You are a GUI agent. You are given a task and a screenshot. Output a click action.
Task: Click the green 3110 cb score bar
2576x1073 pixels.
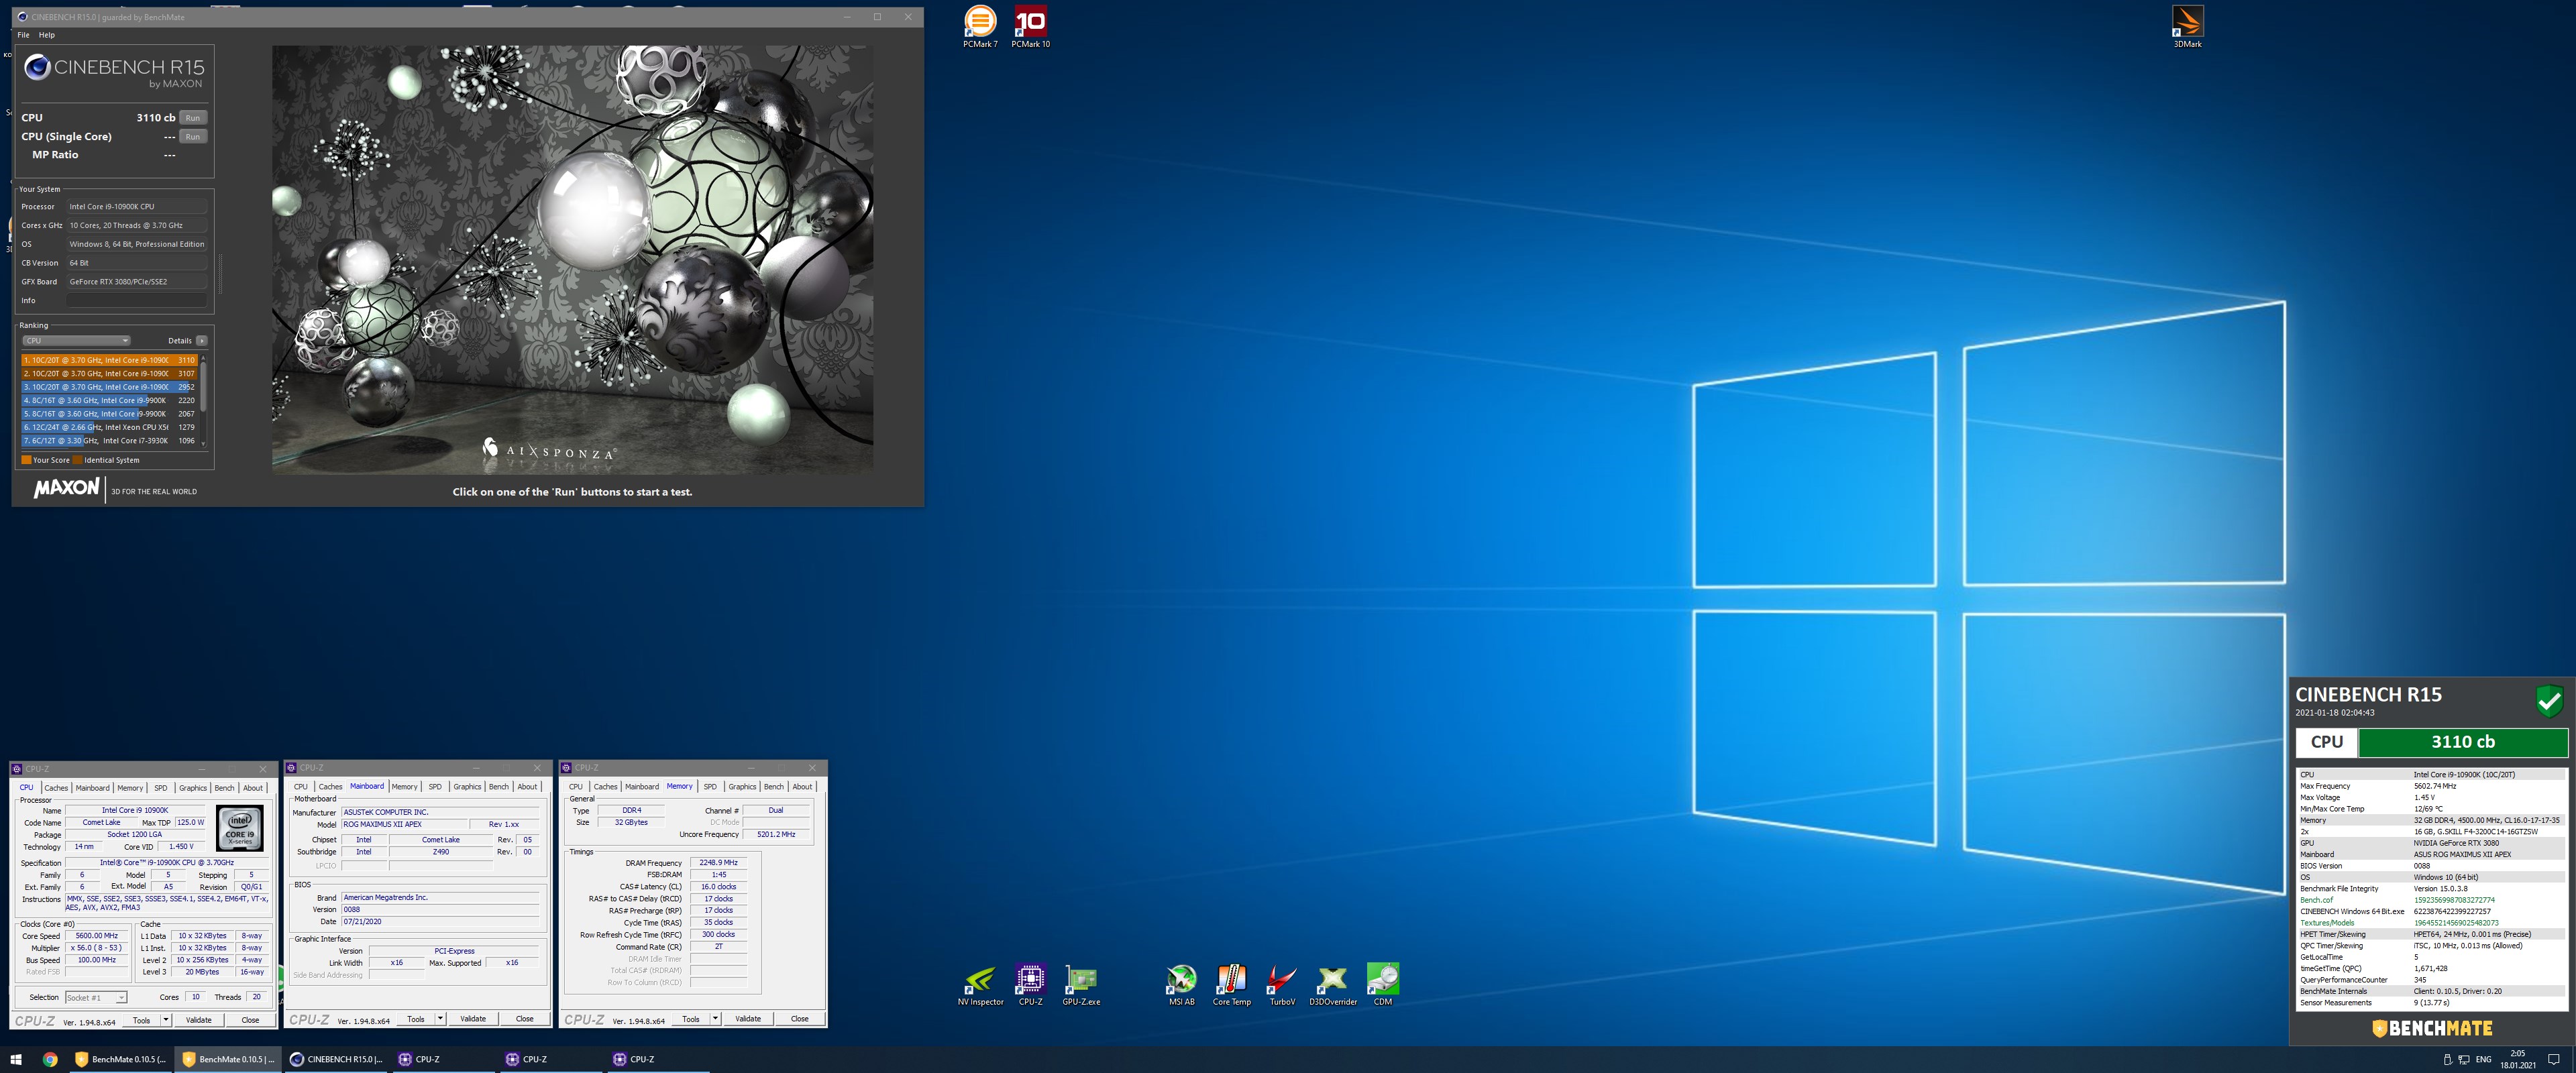pos(2462,742)
